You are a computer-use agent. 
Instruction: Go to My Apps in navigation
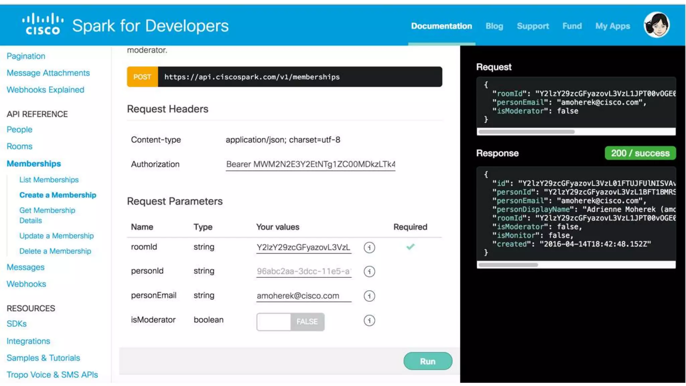[612, 26]
